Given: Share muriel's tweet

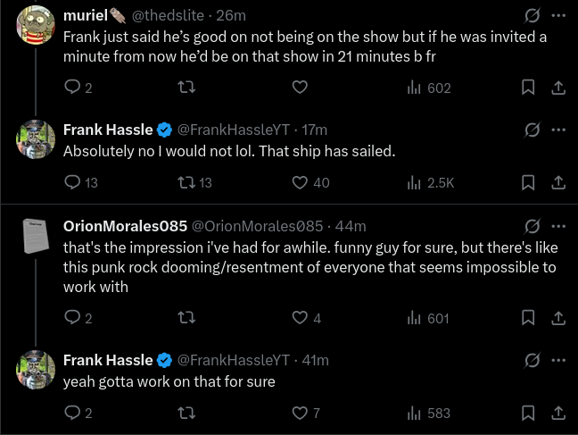Looking at the screenshot, I should (558, 88).
